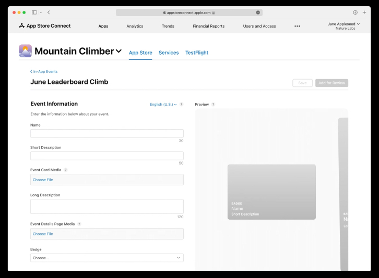The width and height of the screenshot is (379, 278).
Task: Open Financial Reports menu
Action: 209,26
